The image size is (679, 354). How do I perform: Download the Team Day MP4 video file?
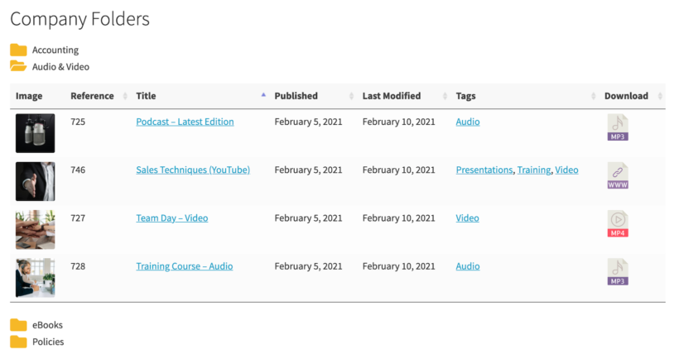tap(617, 224)
